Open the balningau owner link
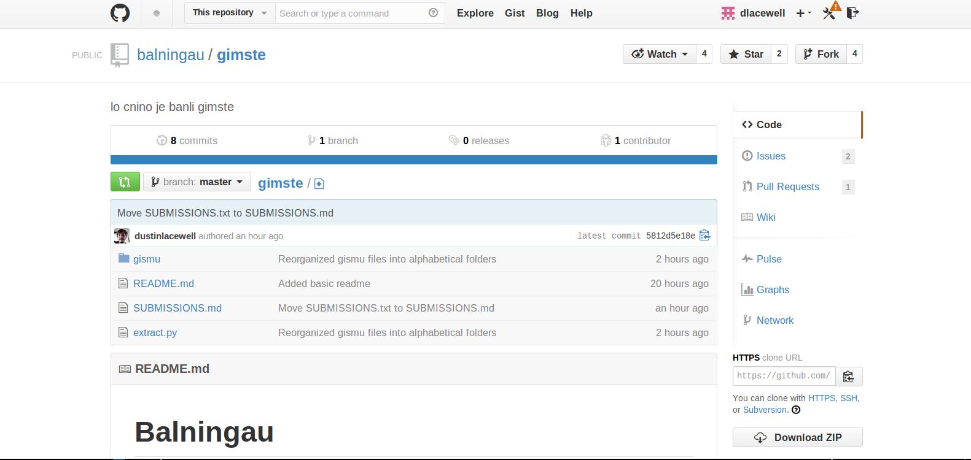This screenshot has height=460, width=971. click(171, 55)
